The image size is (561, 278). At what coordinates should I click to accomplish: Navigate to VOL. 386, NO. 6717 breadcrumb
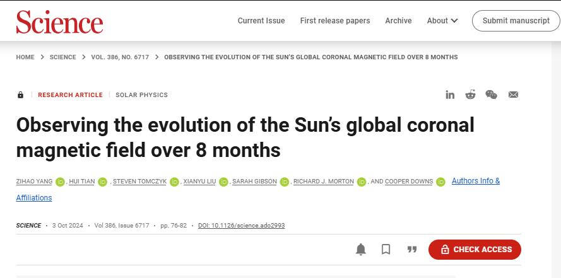click(x=120, y=57)
